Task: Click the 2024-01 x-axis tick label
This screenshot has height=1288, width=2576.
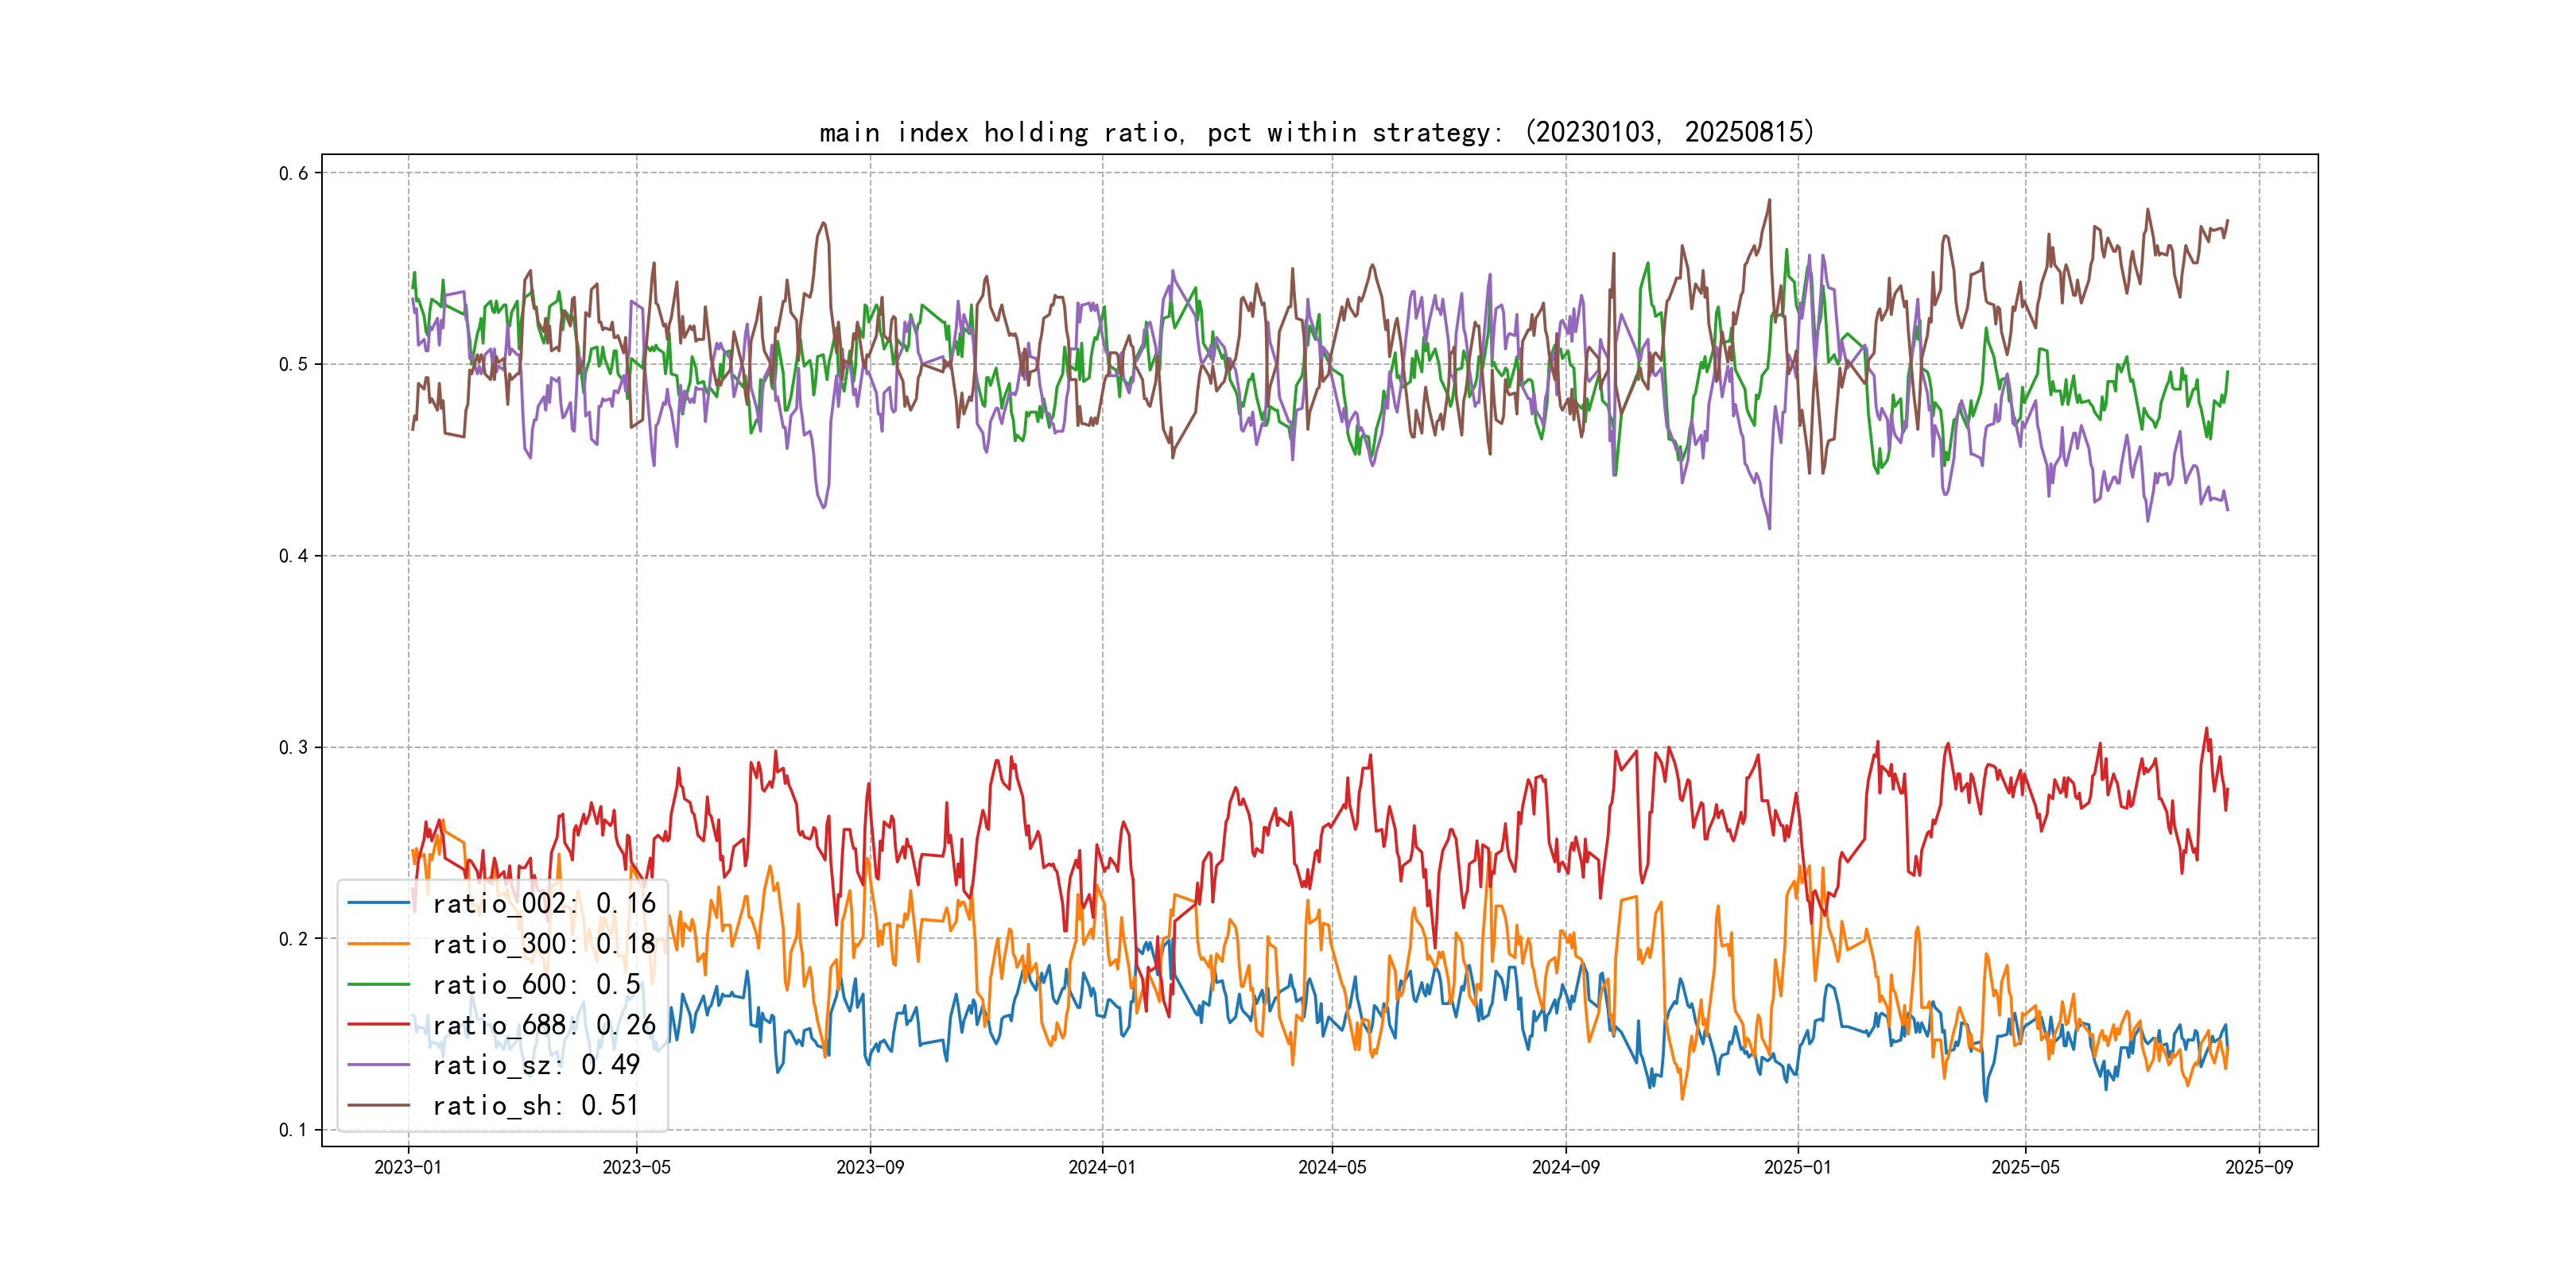Action: pos(1102,1167)
